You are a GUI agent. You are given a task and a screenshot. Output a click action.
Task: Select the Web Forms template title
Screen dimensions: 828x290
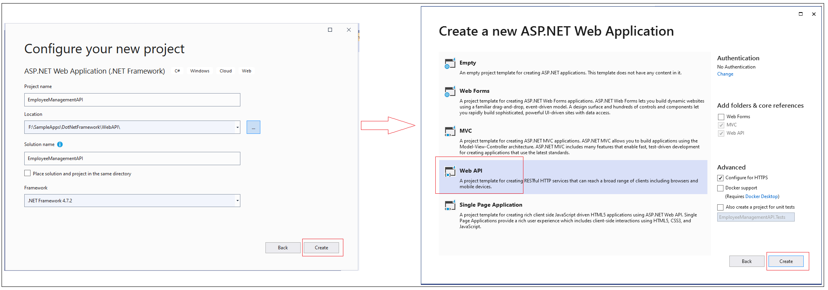474,91
